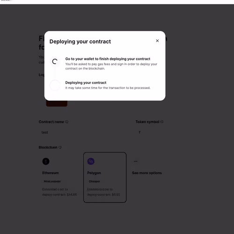The image size is (234, 234).
Task: Click the Token symbol info icon
Action: pyautogui.click(x=162, y=122)
